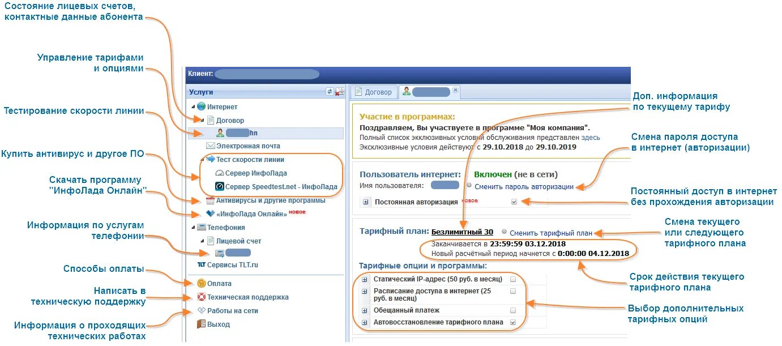Screen dimensions: 782x346
Task: Select Сервер ИнфоЛада speed test
Action: pos(256,173)
